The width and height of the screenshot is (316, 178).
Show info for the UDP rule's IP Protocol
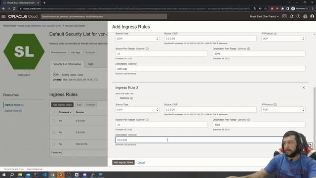click(x=275, y=34)
